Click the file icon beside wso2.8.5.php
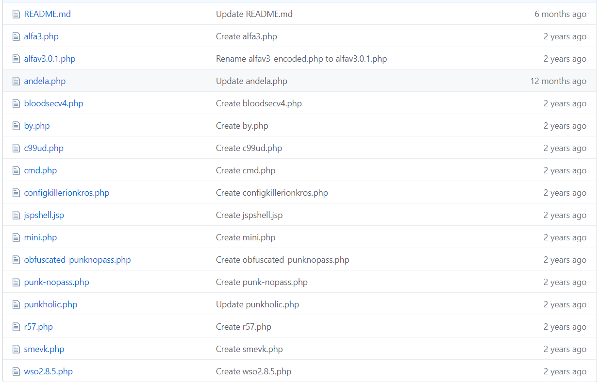The width and height of the screenshot is (598, 386). pos(16,371)
